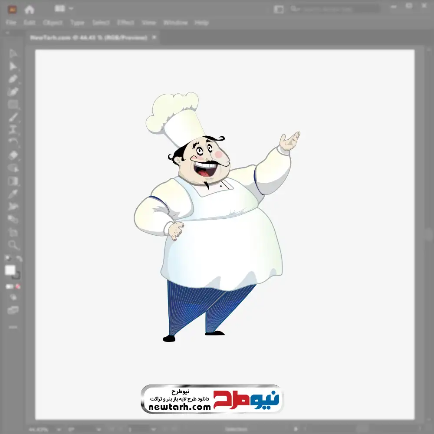Screen dimensions: 434x434
Task: Click the white Fill color swatch
Action: coord(10,270)
